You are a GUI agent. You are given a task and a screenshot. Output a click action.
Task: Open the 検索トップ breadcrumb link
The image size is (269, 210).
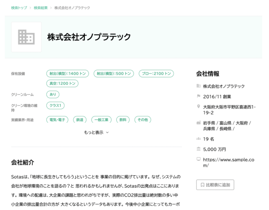pos(19,8)
